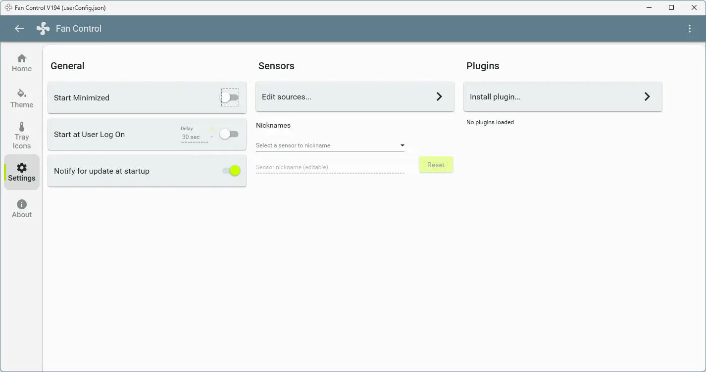Open Edit sources
Viewport: 706px width, 372px height.
355,96
